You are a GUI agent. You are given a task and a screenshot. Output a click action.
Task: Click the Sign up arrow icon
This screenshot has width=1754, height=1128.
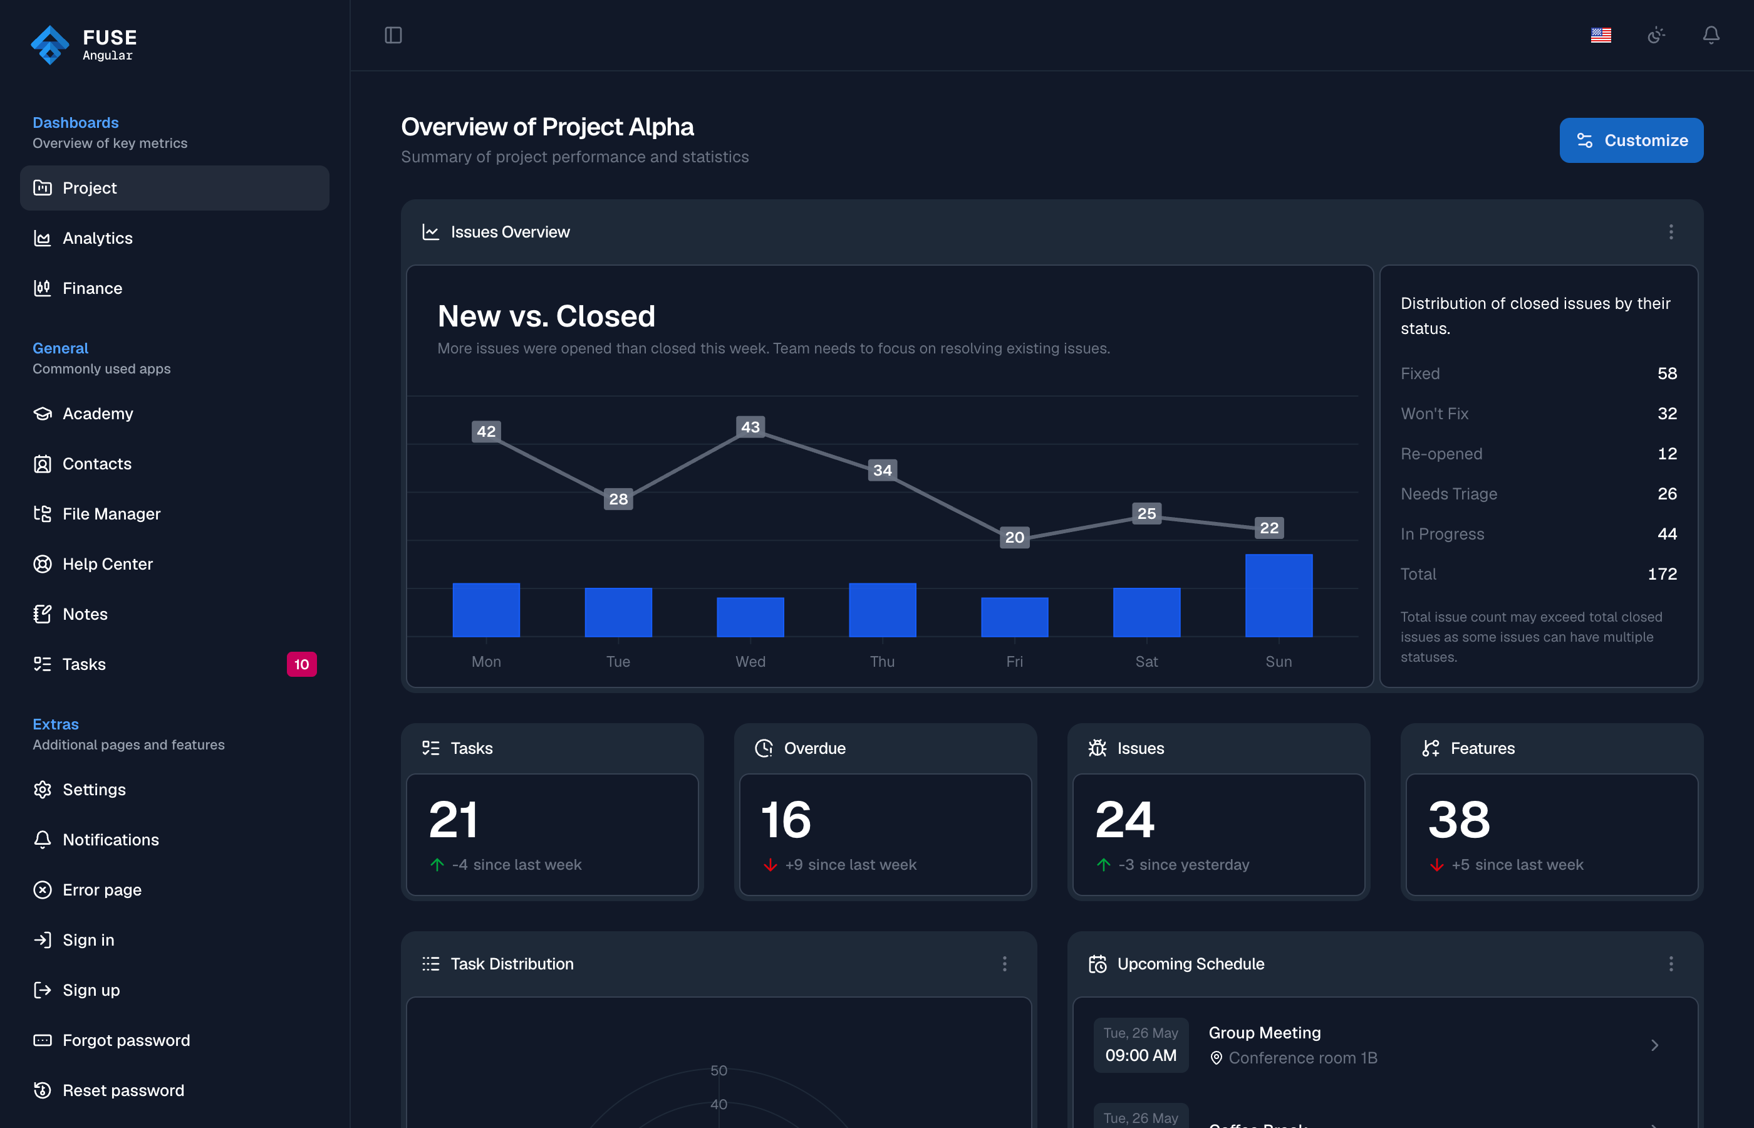tap(43, 990)
